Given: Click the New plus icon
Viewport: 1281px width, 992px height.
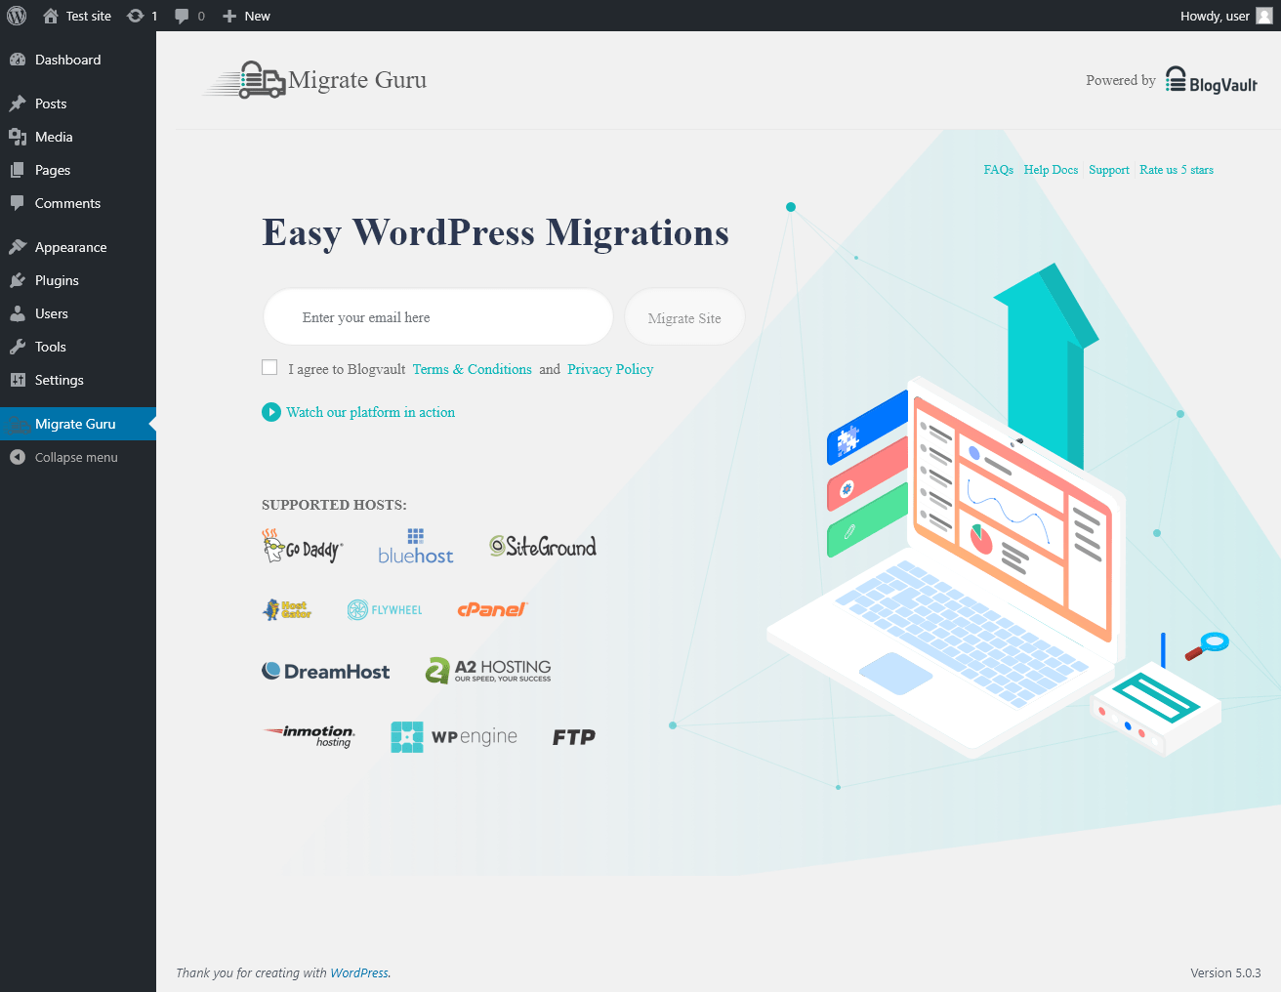Looking at the screenshot, I should 229,16.
